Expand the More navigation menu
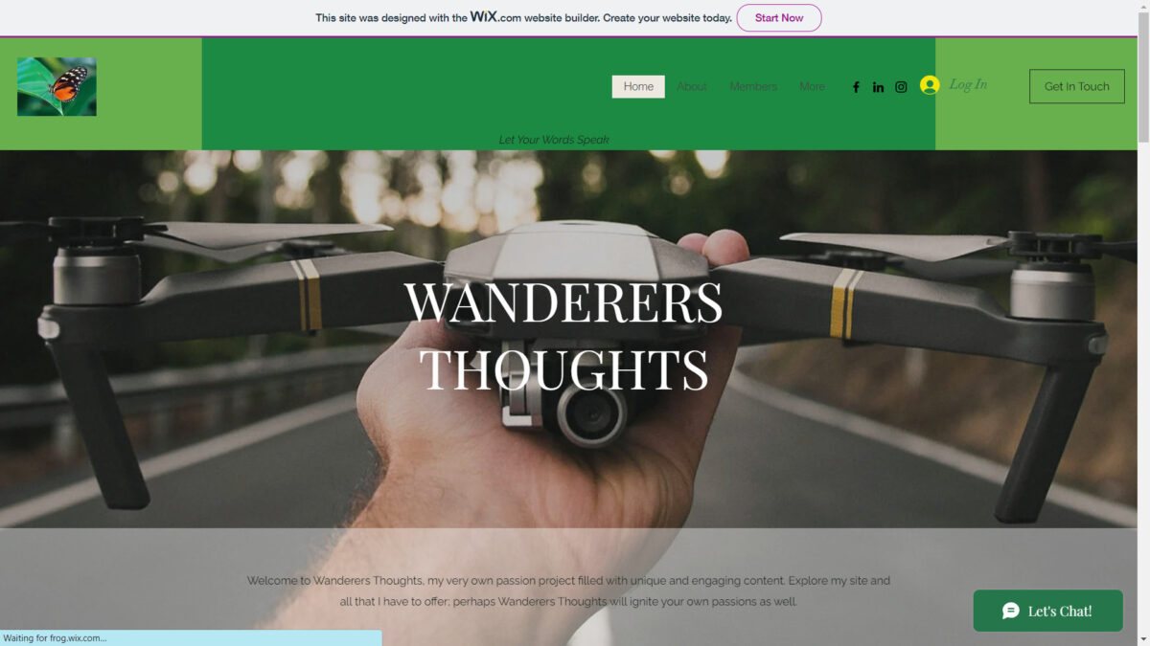The width and height of the screenshot is (1150, 646). point(813,86)
